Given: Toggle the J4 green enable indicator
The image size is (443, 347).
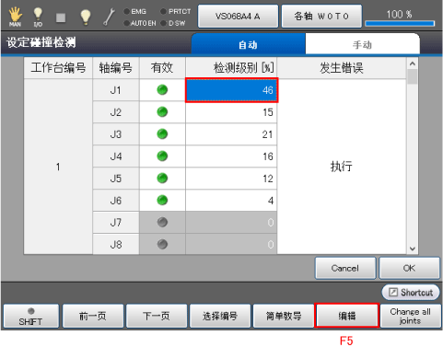Looking at the screenshot, I should tap(162, 156).
